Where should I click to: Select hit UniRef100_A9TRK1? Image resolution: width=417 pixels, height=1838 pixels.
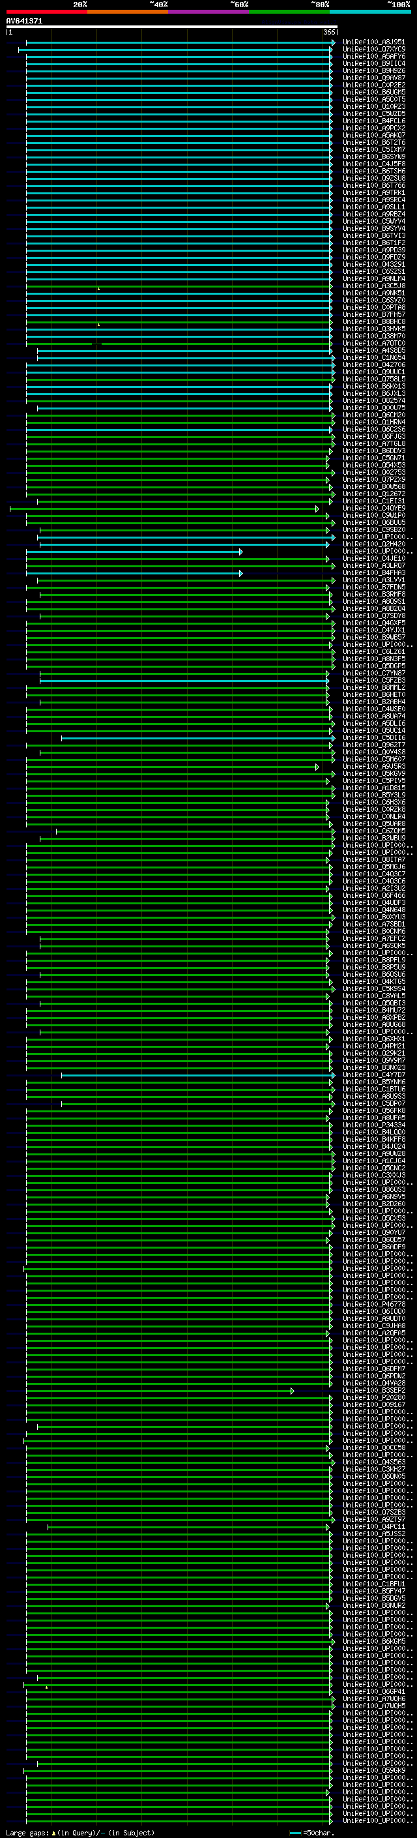(374, 192)
